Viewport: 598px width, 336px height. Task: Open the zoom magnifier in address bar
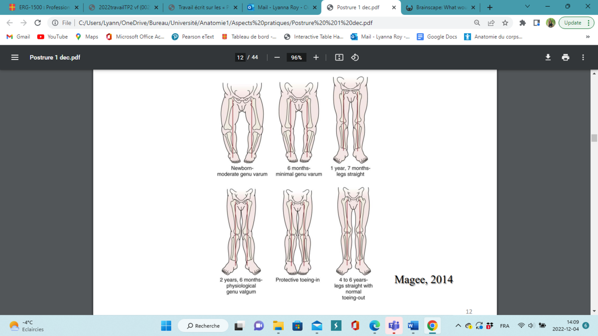coord(477,23)
